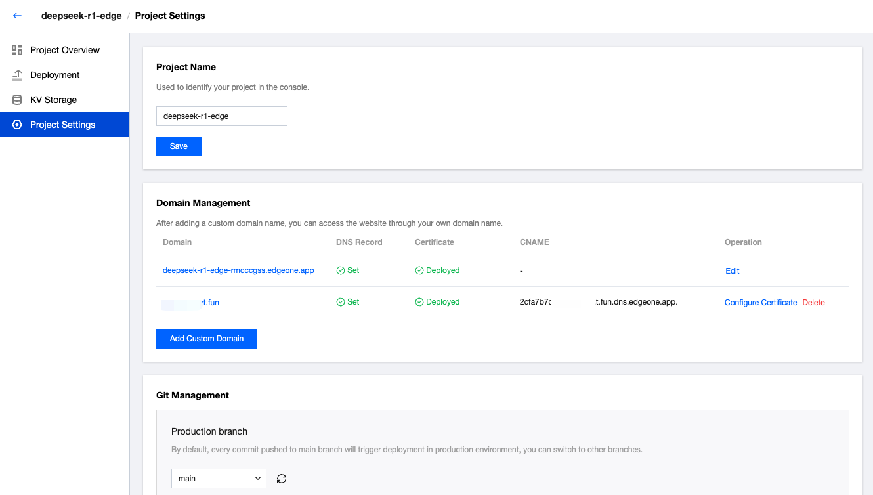Click the Deployment upload icon

click(x=17, y=75)
